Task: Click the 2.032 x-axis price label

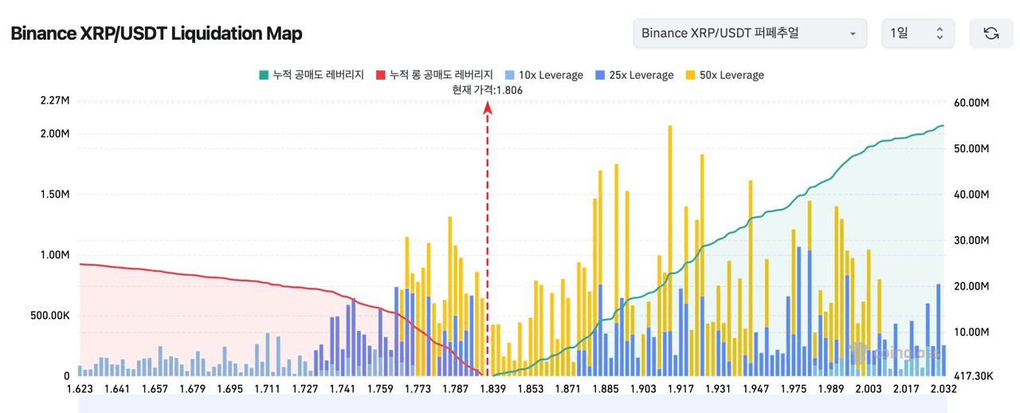Action: [943, 388]
